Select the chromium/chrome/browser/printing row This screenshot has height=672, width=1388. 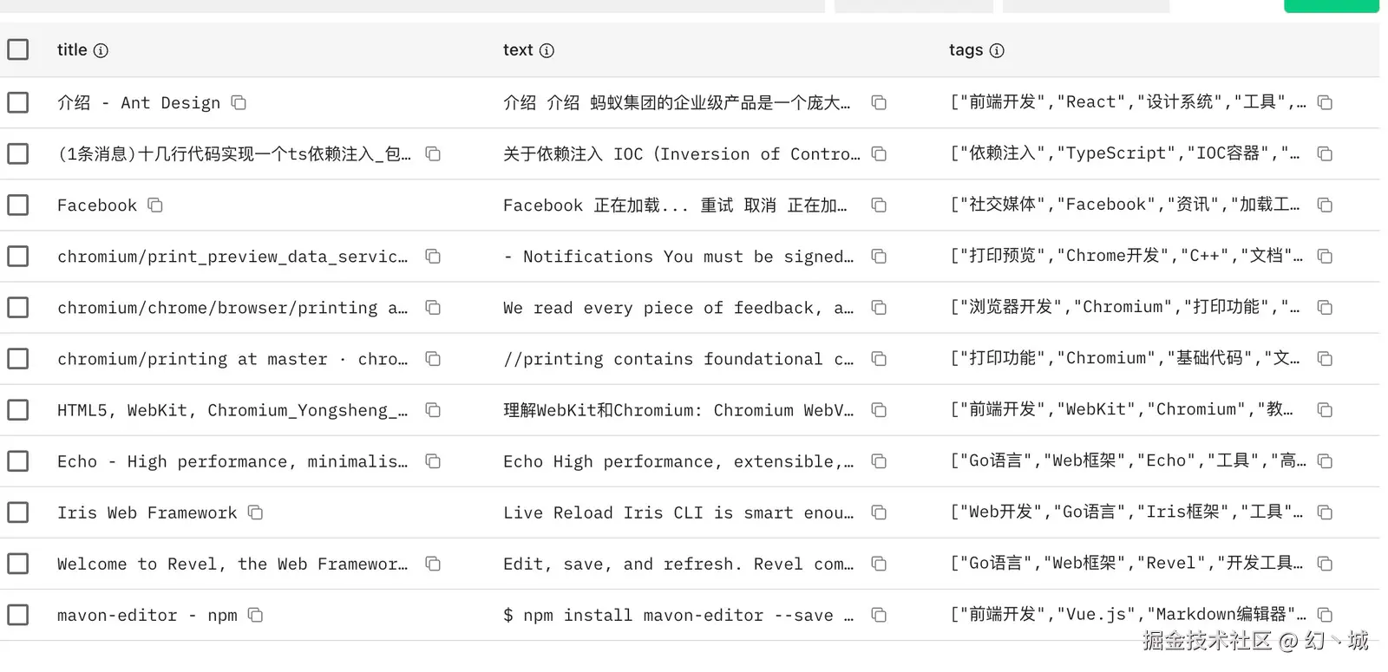click(x=17, y=307)
